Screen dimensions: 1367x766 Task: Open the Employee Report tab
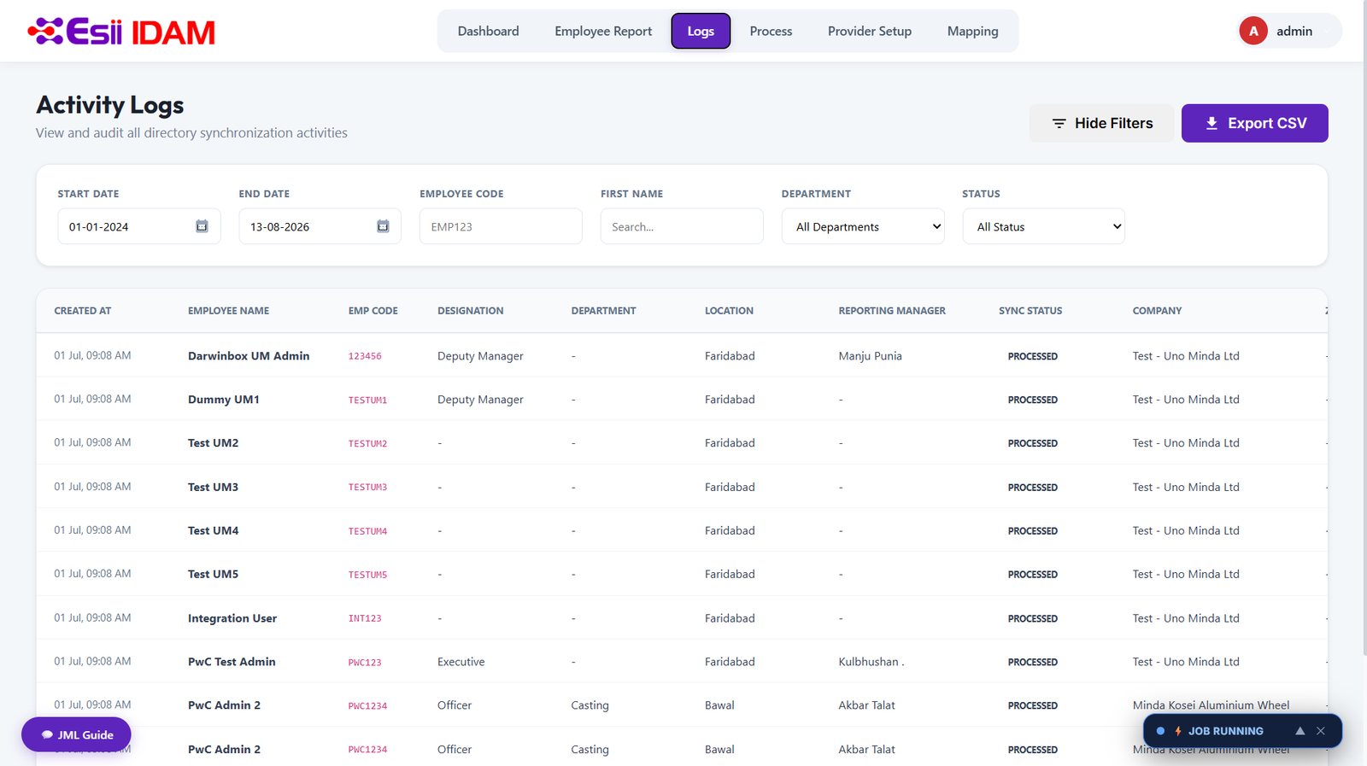[603, 31]
